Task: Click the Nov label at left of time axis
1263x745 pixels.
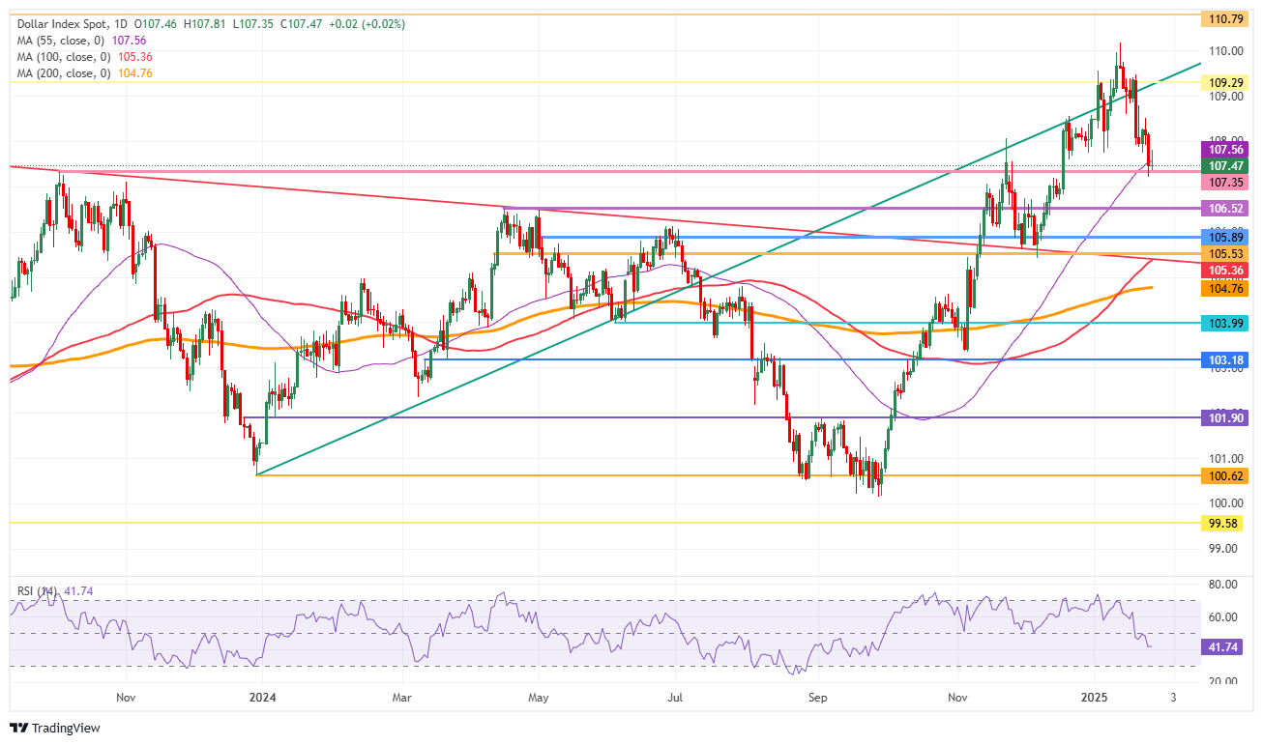Action: coord(126,696)
